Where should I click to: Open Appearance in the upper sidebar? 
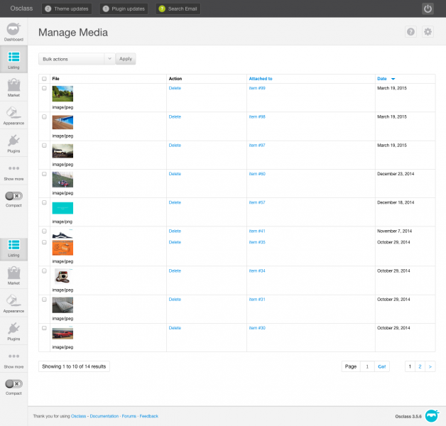click(13, 114)
